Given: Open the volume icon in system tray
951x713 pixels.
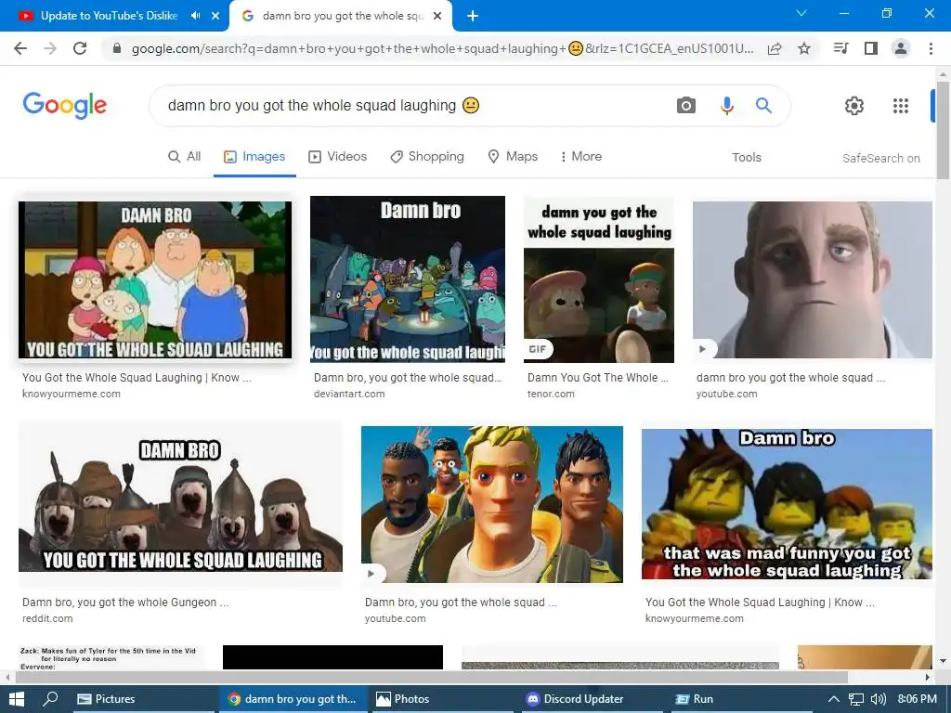Looking at the screenshot, I should (878, 699).
